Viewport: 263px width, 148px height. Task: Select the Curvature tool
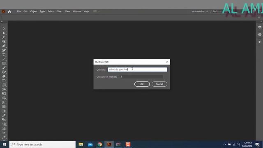pyautogui.click(x=4, y=50)
